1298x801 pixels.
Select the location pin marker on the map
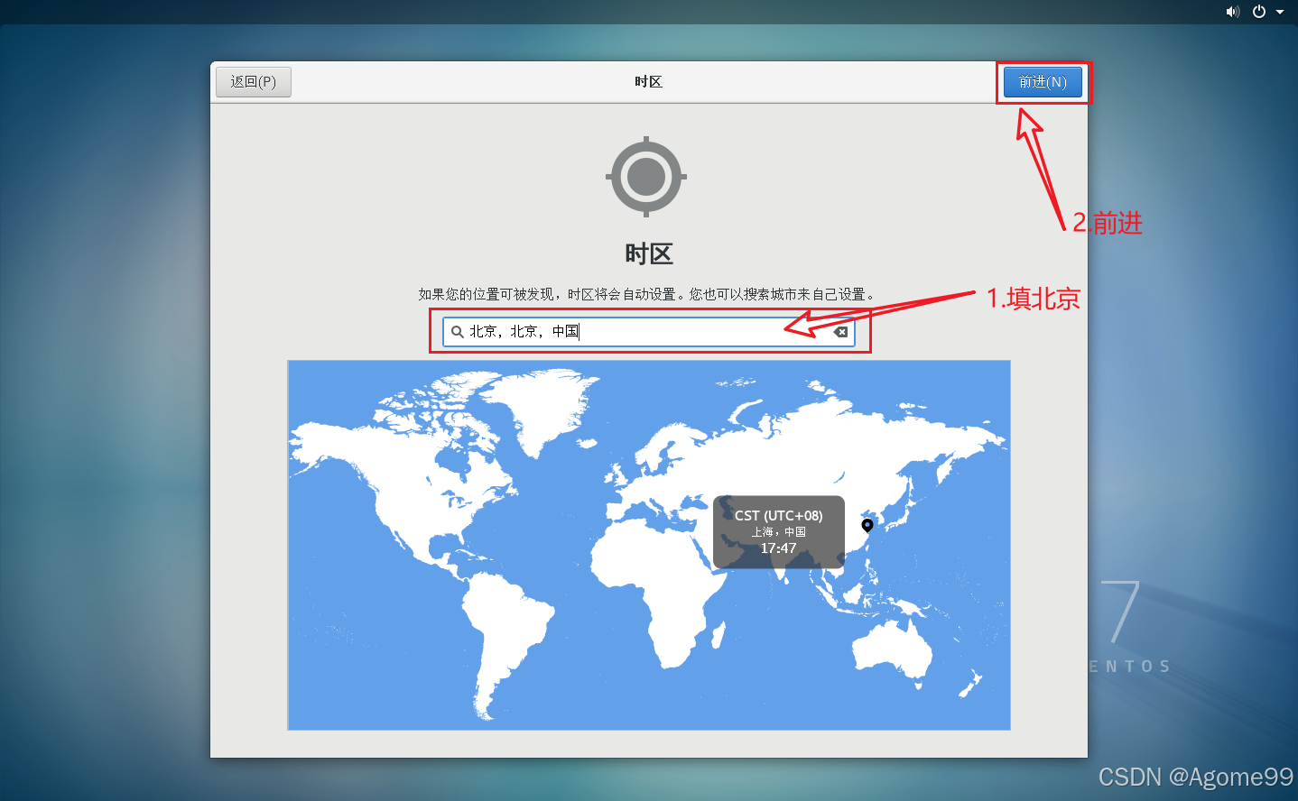[867, 526]
